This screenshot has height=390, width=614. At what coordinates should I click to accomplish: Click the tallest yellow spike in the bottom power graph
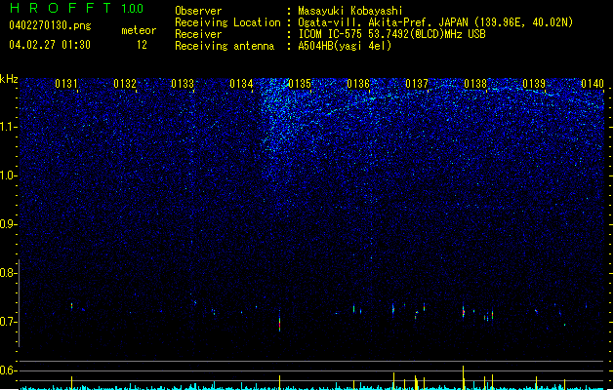pyautogui.click(x=464, y=377)
